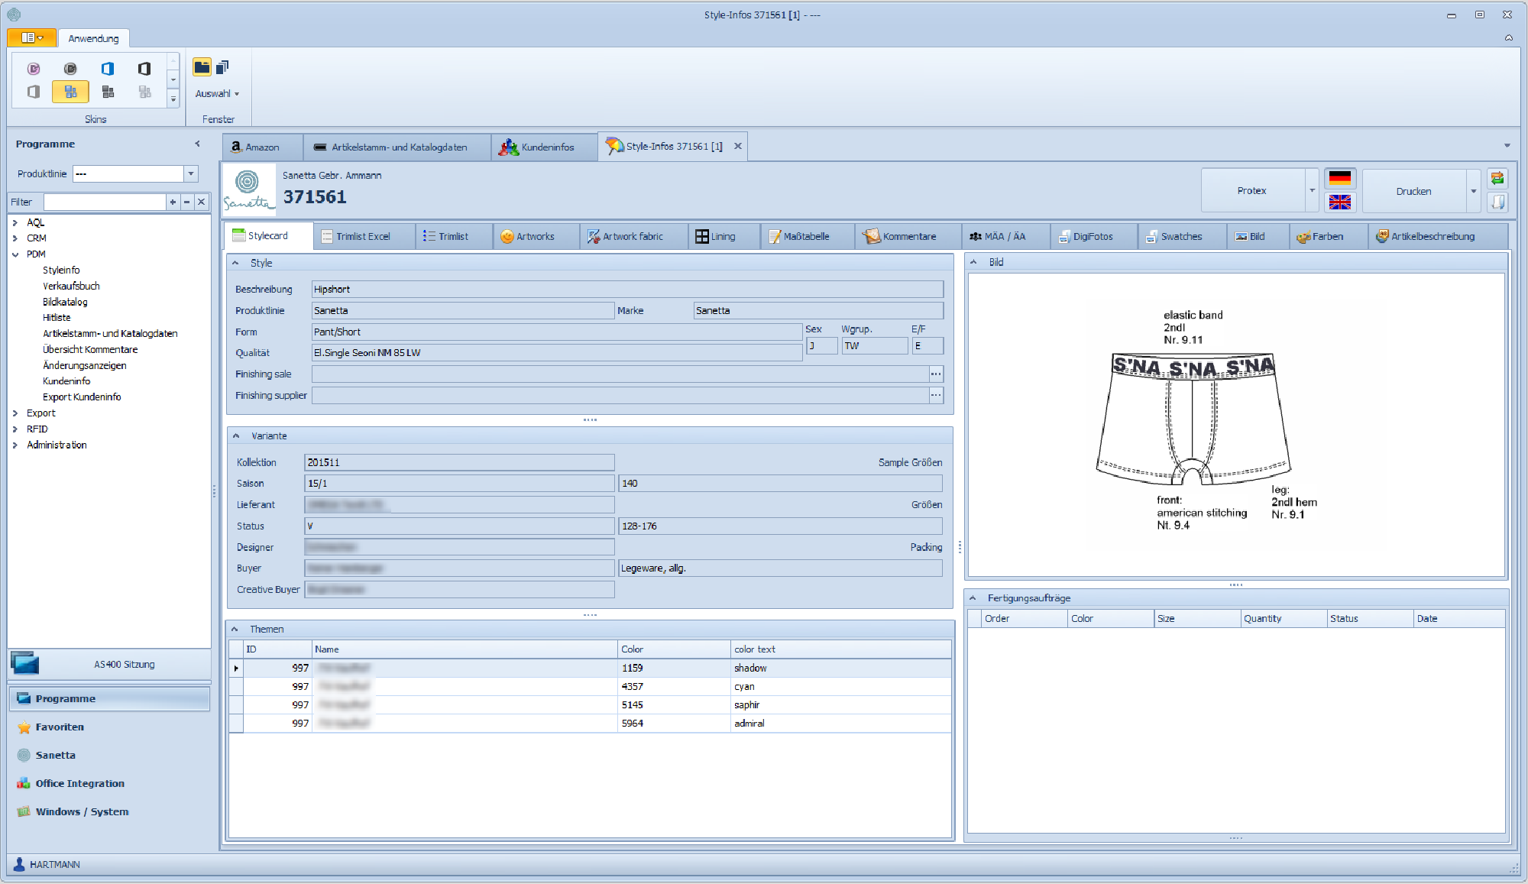Expand the CRM tree node
The image size is (1528, 884).
point(15,238)
